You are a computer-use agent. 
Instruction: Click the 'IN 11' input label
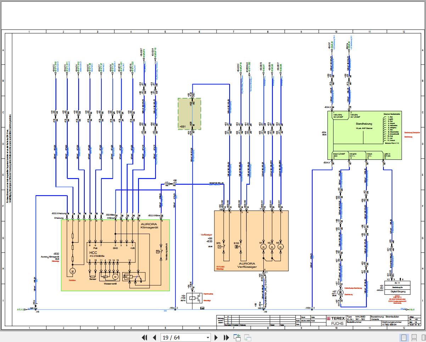[397, 283]
